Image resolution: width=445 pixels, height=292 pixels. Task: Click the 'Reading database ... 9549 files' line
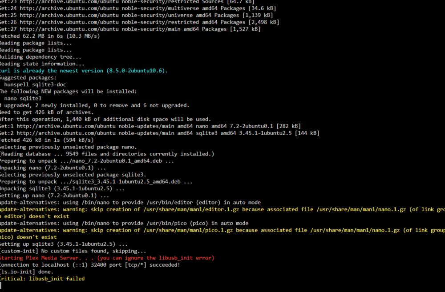(107, 154)
